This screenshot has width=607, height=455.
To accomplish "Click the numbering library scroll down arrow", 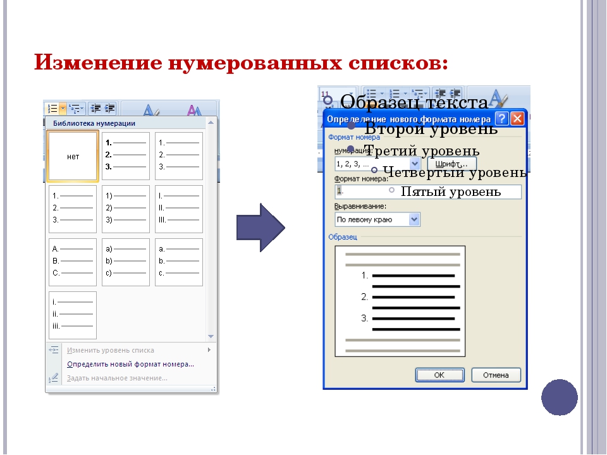I will tap(211, 337).
